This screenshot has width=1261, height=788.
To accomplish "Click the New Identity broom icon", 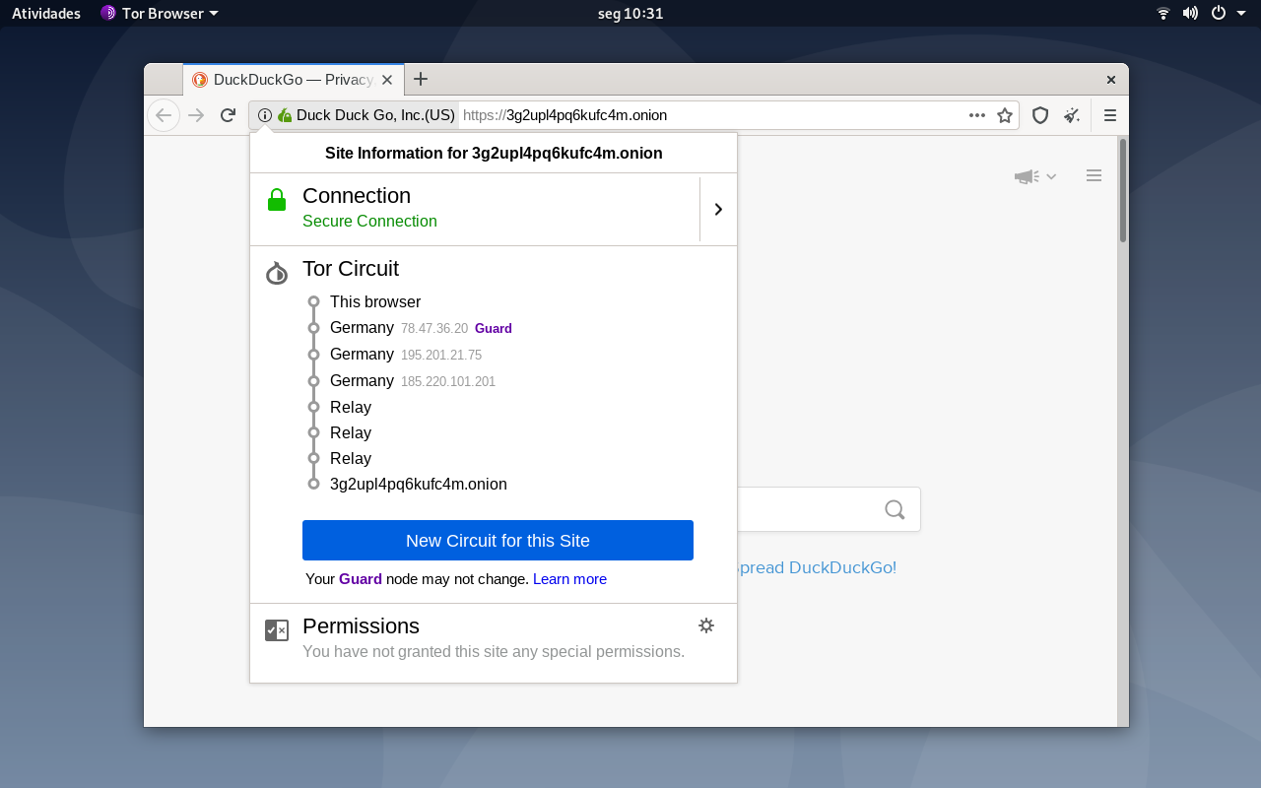I will pos(1072,115).
